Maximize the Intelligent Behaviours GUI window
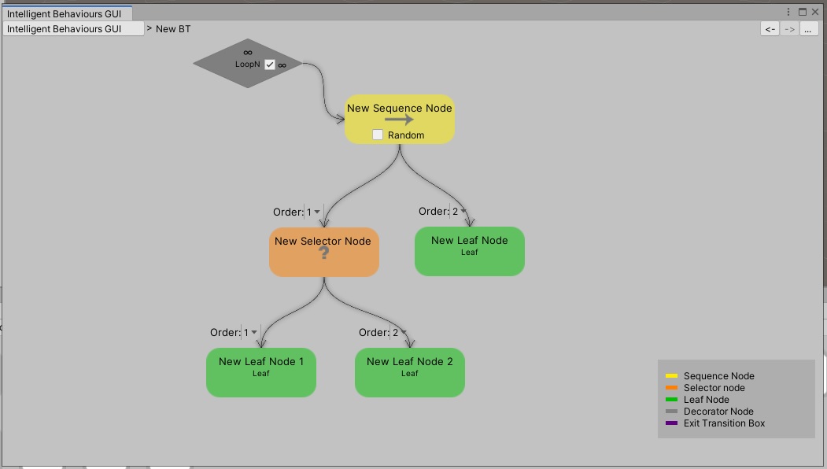 pyautogui.click(x=803, y=12)
